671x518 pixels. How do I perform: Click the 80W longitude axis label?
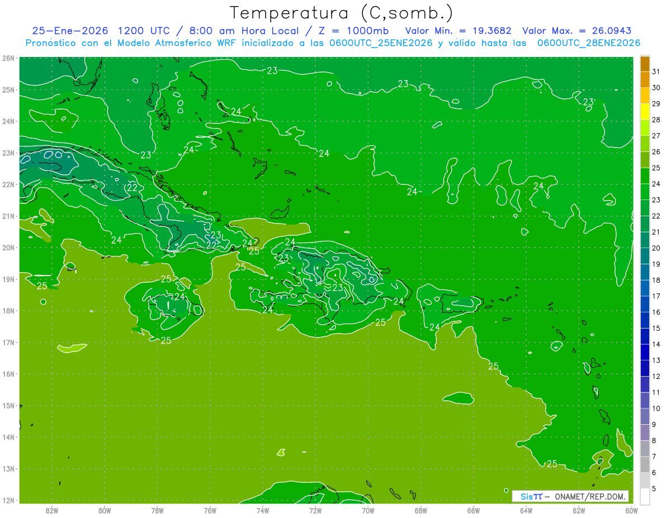tap(105, 510)
